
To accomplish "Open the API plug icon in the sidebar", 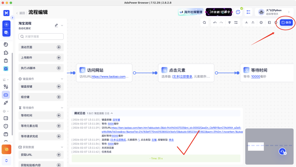I will pos(6,103).
